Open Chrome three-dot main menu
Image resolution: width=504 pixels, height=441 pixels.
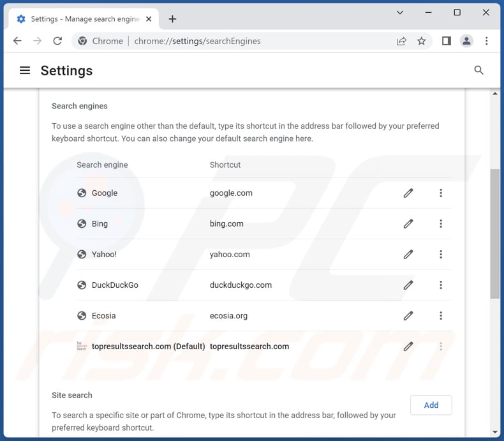coord(486,41)
